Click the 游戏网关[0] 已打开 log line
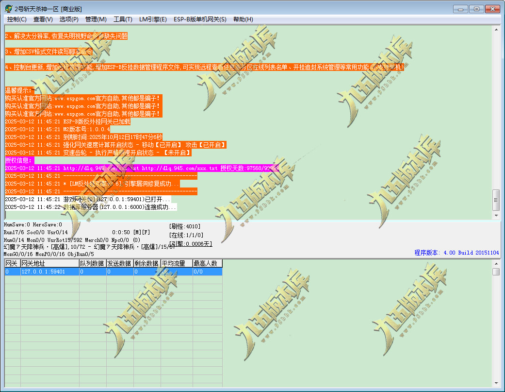Image resolution: width=505 pixels, height=392 pixels. [x=88, y=199]
